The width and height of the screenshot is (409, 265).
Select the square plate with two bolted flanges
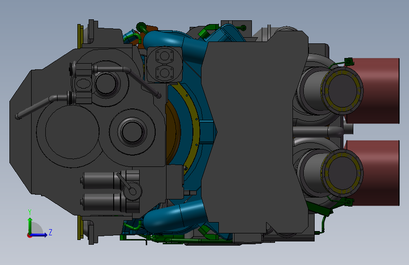[x=164, y=65]
